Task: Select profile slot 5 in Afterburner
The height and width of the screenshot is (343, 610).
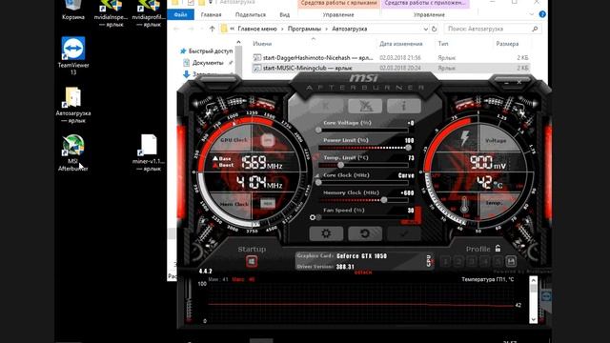Action: point(498,261)
